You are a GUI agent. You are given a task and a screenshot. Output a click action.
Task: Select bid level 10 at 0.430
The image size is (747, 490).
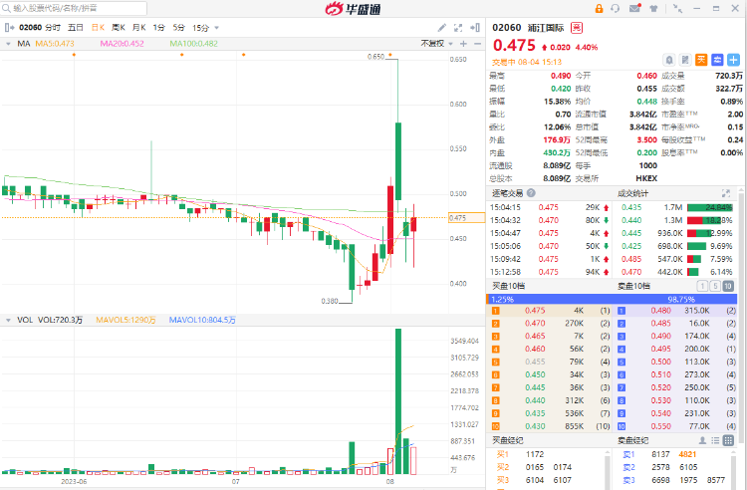[550, 426]
